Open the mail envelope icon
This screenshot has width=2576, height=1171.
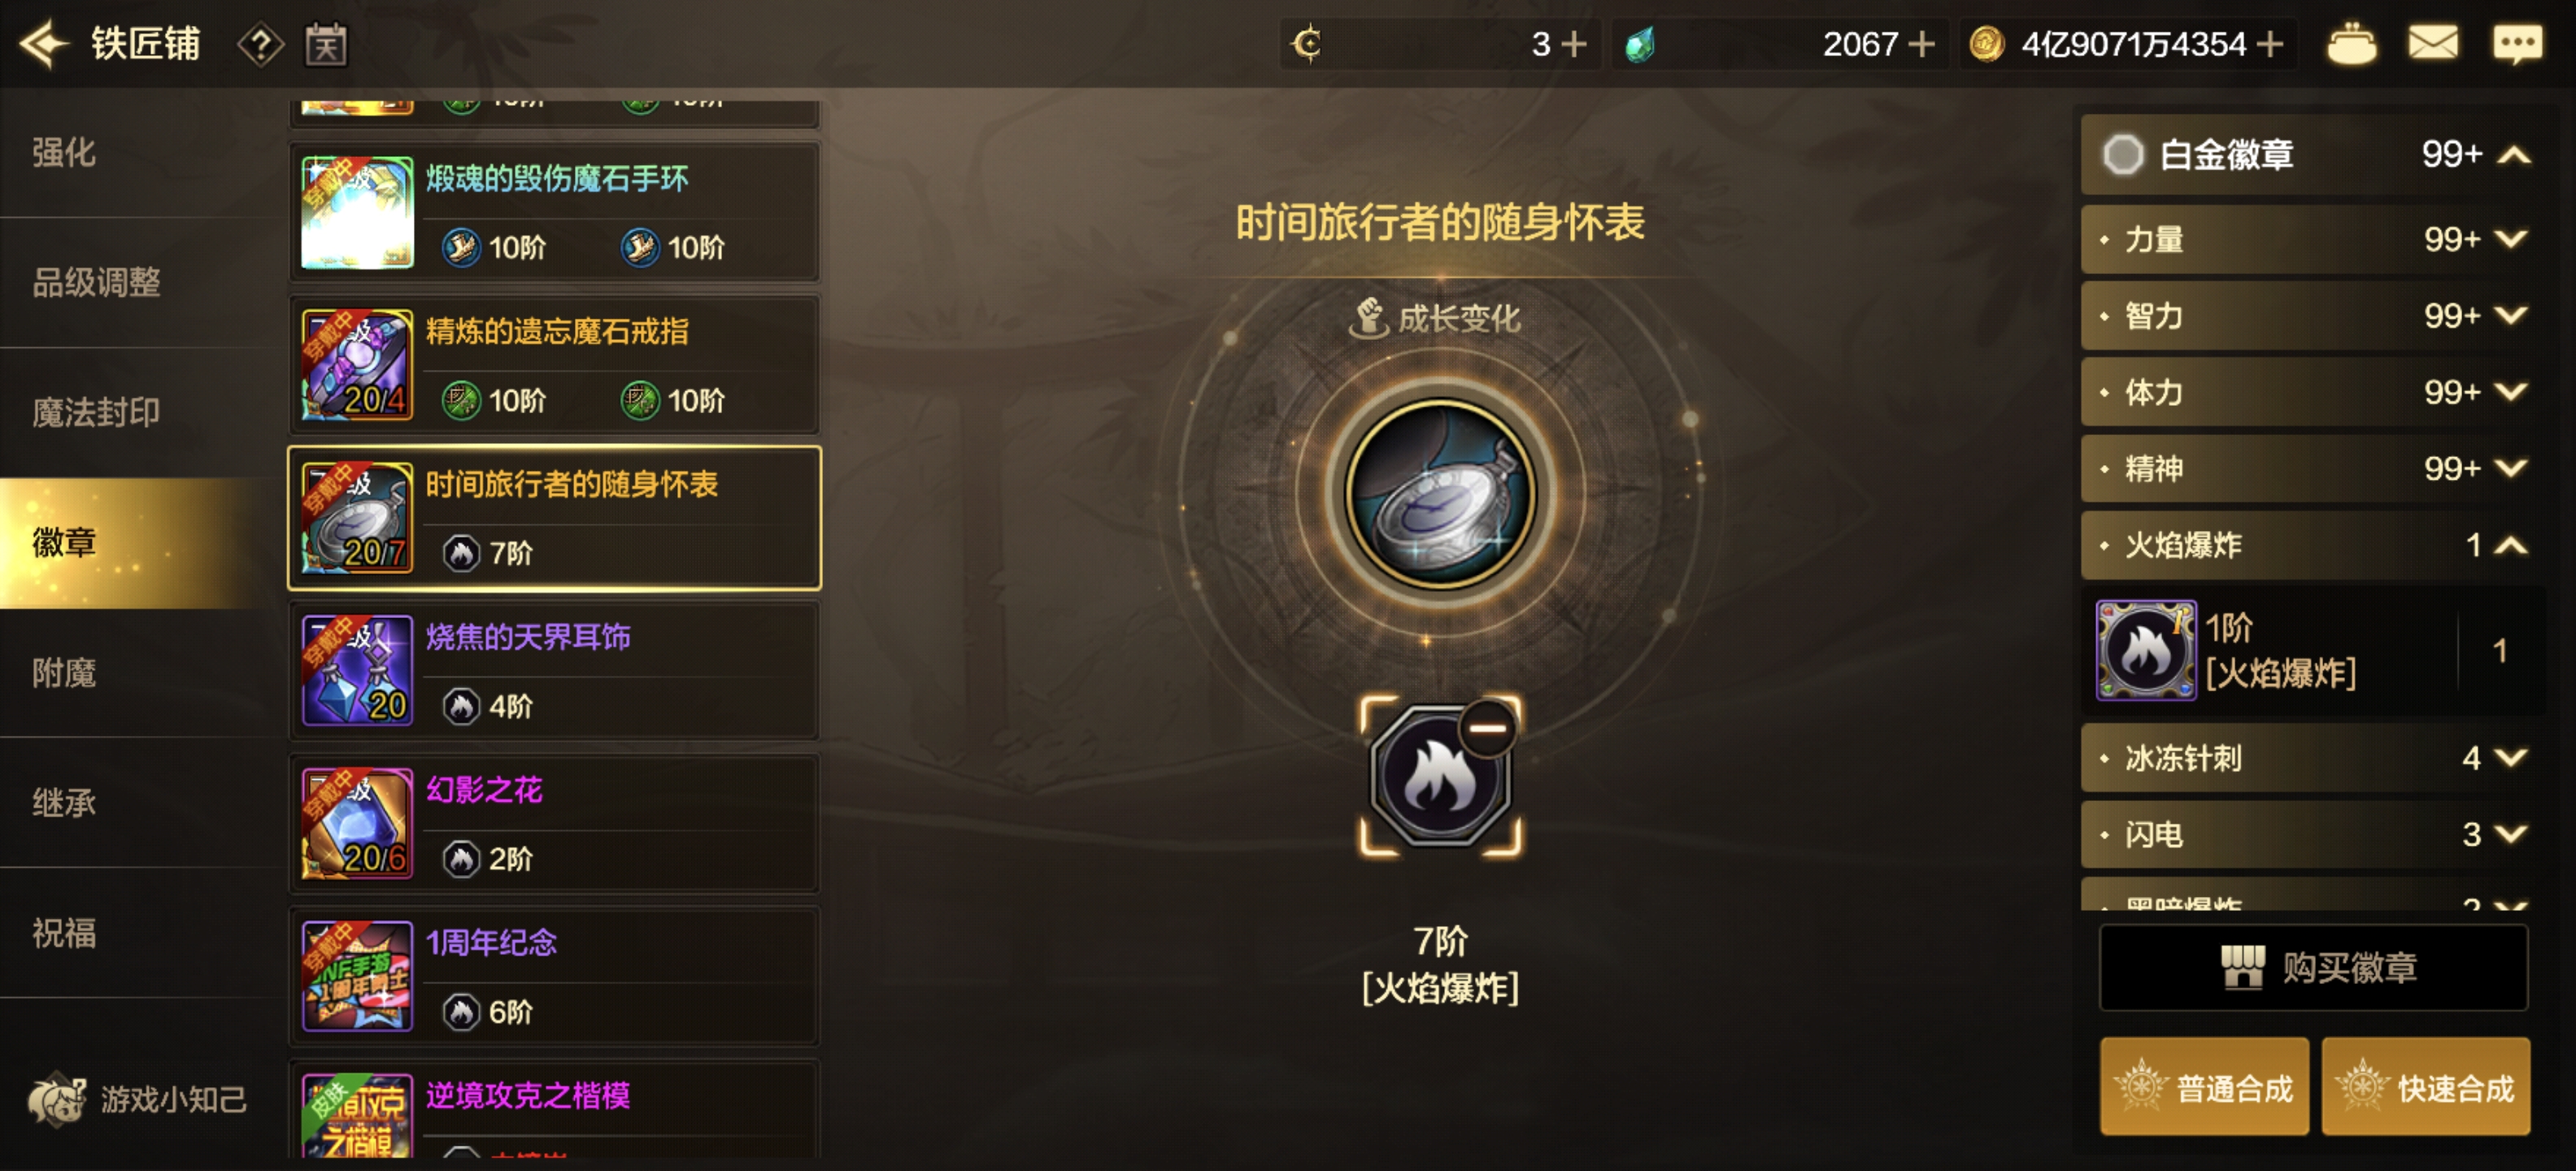pos(2433,43)
